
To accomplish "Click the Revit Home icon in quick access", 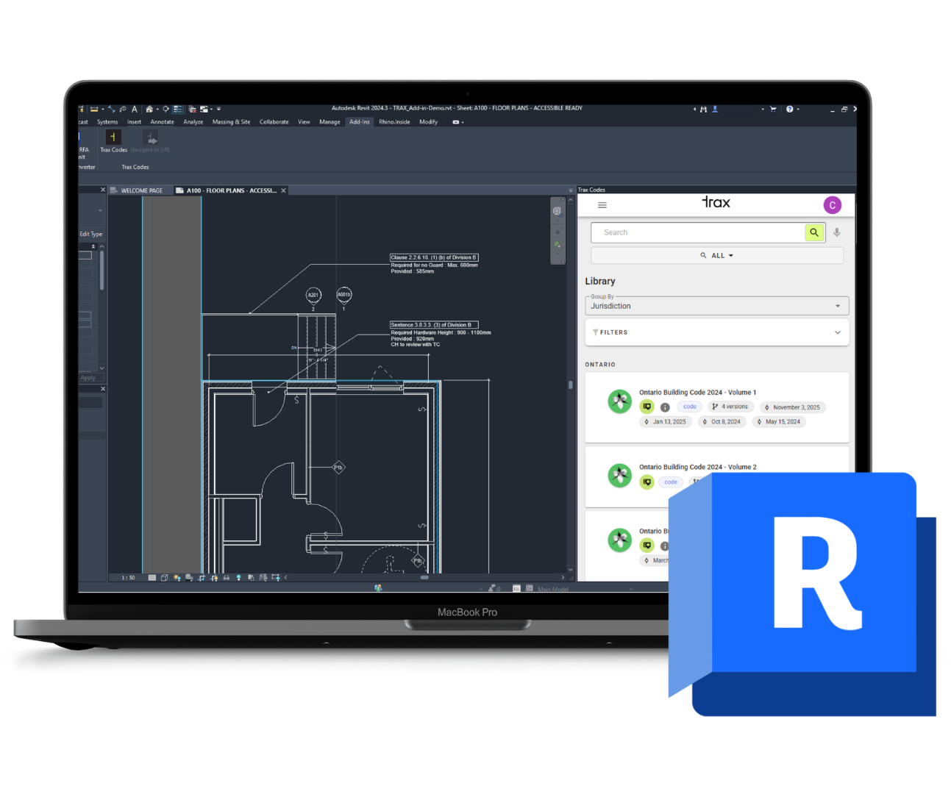I will click(x=149, y=109).
